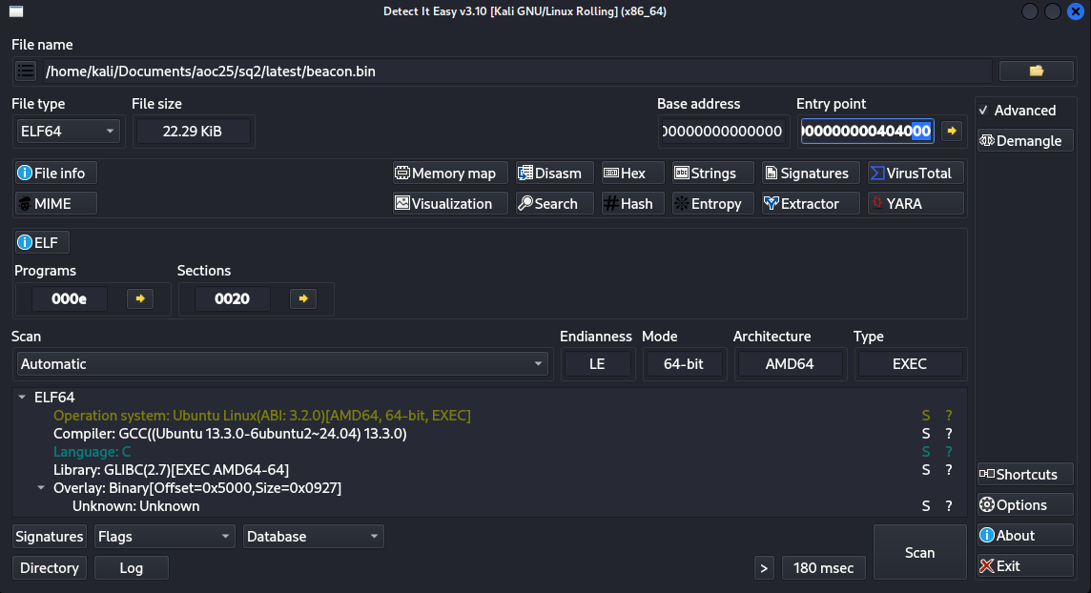Select the Compiler GCC result row
This screenshot has height=593, width=1091.
(x=230, y=434)
